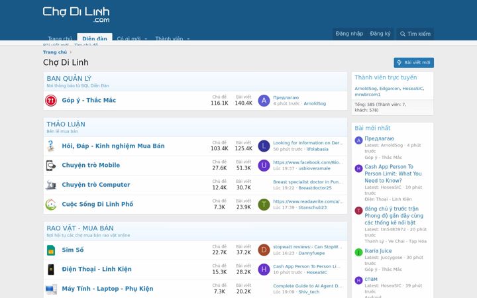This screenshot has height=298, width=477.
Task: Click the Đăng ký register link
Action: coord(380,34)
